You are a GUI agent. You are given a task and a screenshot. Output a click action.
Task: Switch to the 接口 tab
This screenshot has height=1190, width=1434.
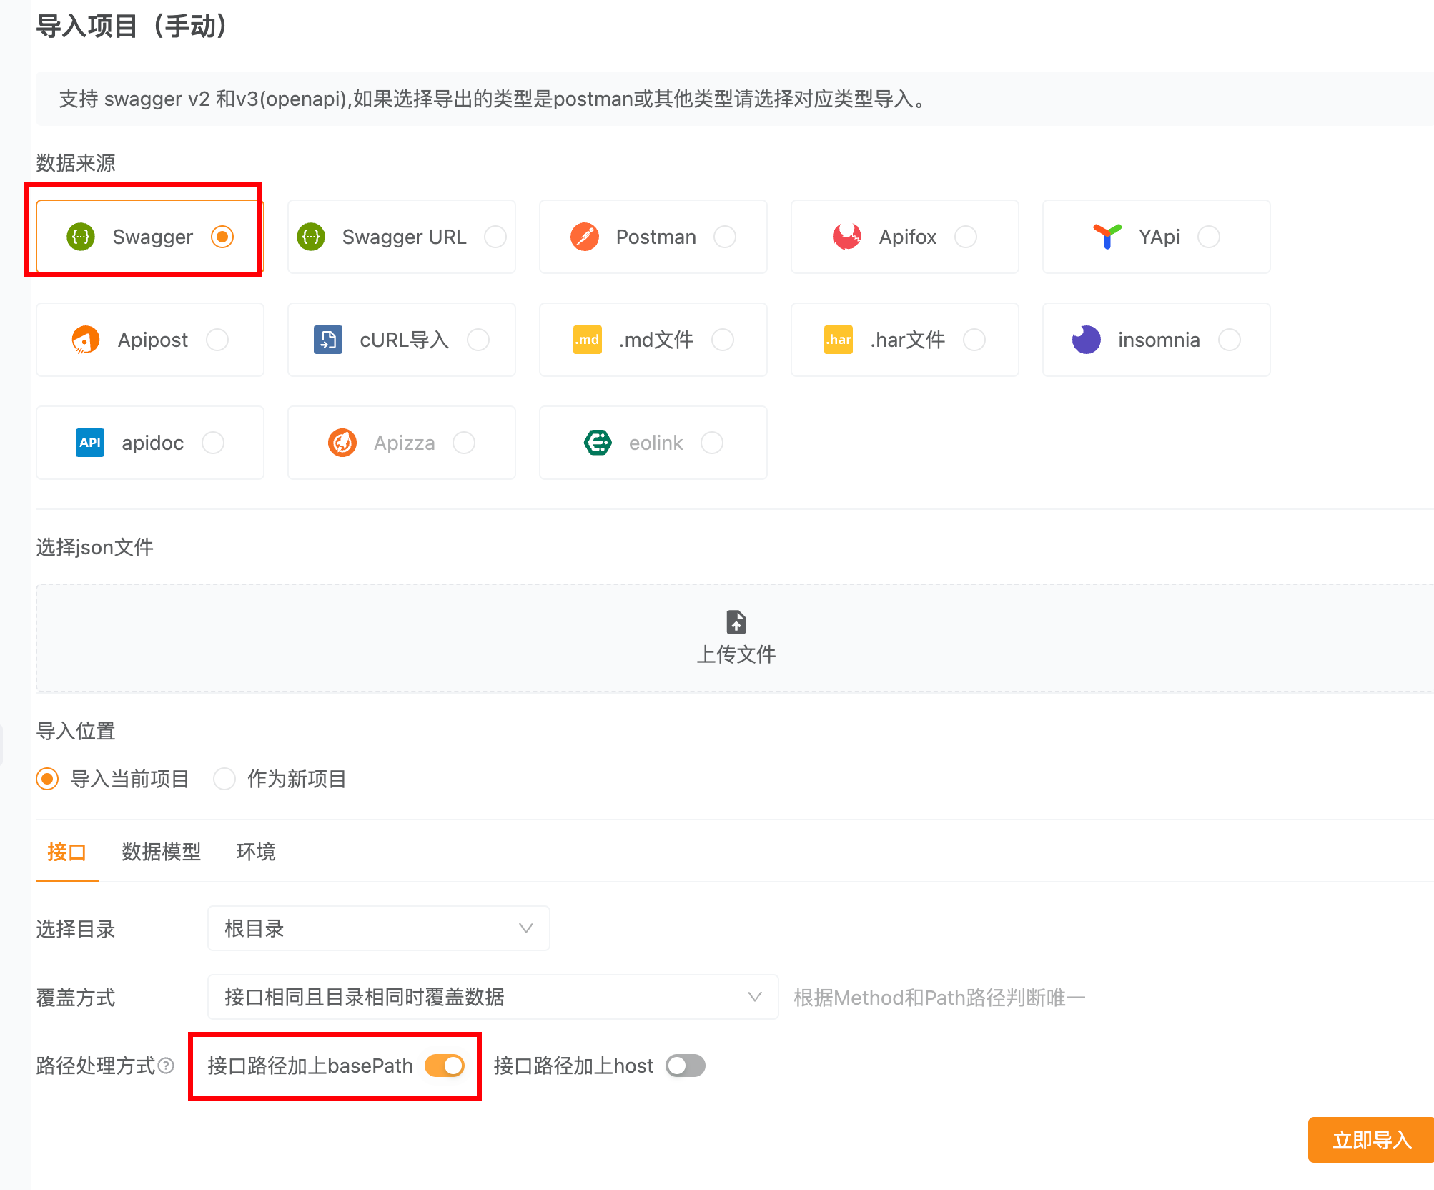tap(67, 852)
